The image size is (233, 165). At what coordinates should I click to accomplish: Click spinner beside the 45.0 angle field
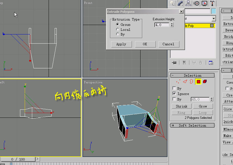point(212,99)
